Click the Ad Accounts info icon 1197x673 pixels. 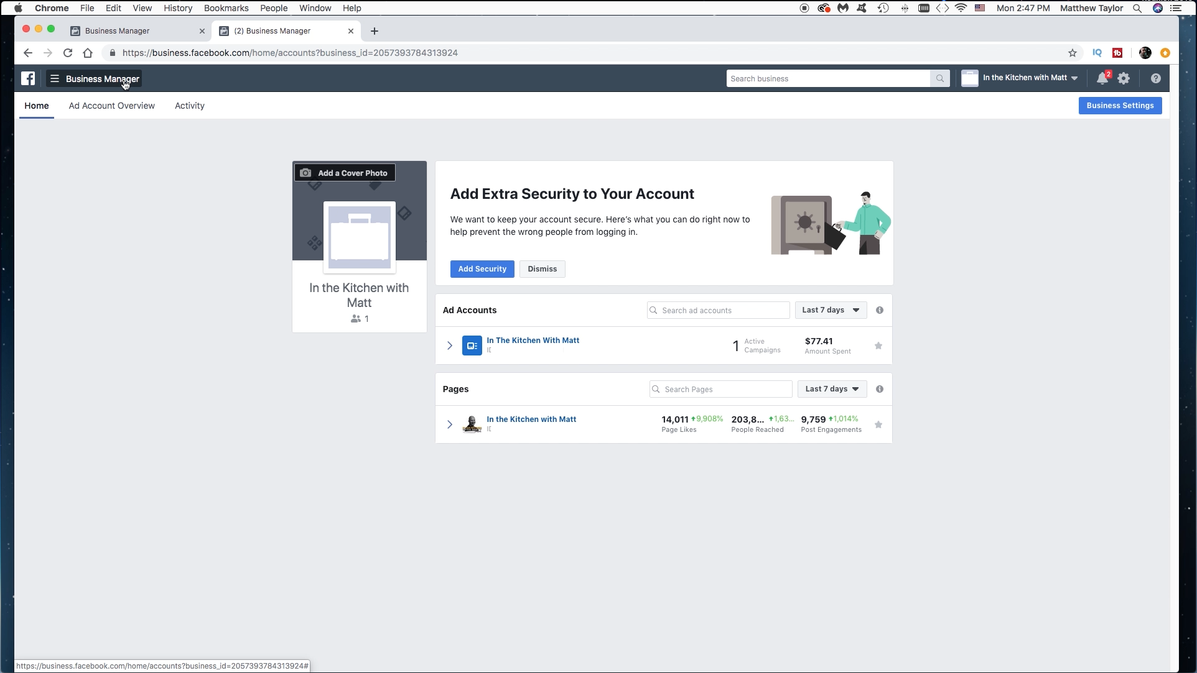point(880,310)
